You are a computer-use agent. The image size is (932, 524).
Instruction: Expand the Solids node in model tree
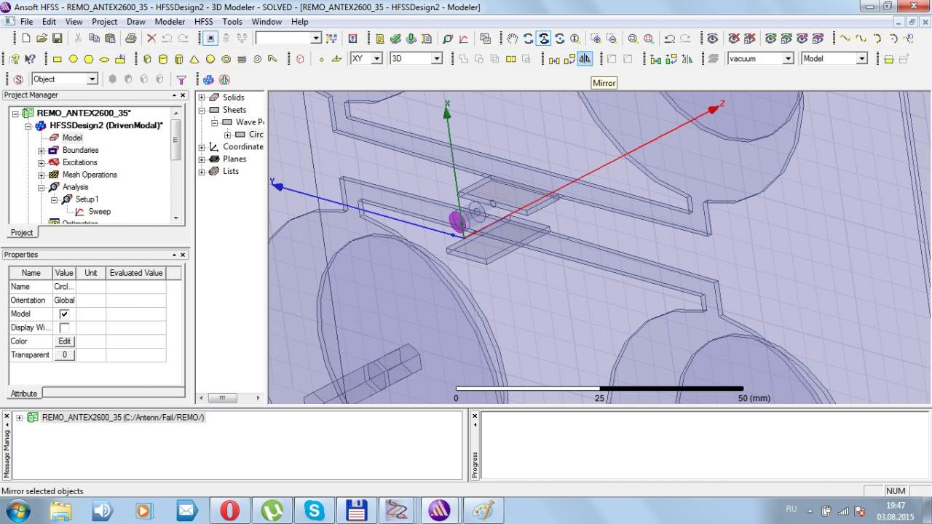[202, 98]
